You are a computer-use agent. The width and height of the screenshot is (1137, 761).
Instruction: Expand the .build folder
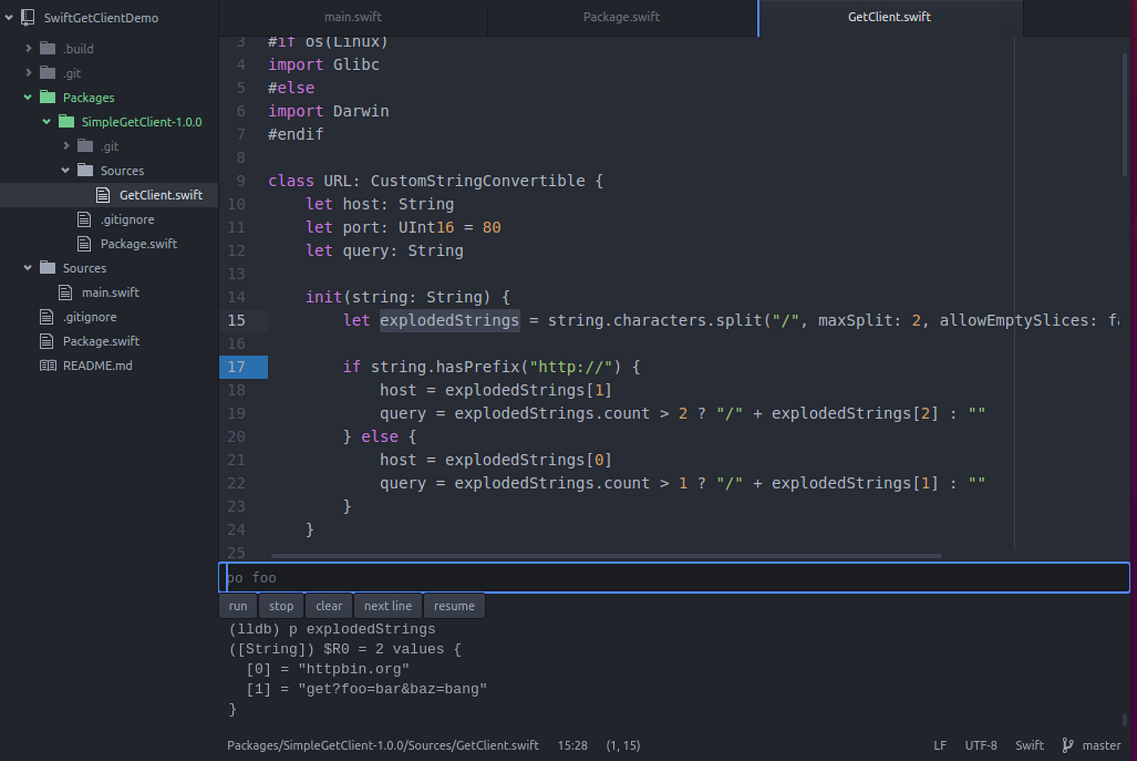[27, 48]
